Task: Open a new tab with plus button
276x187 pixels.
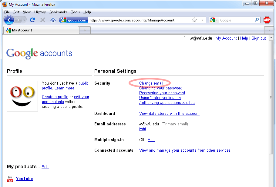Action: (85, 30)
